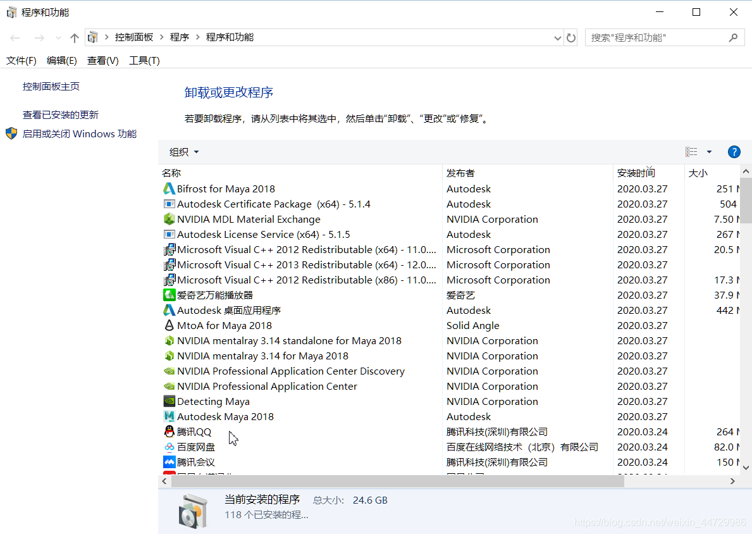Open the help question mark button
The image size is (752, 534).
pyautogui.click(x=734, y=152)
